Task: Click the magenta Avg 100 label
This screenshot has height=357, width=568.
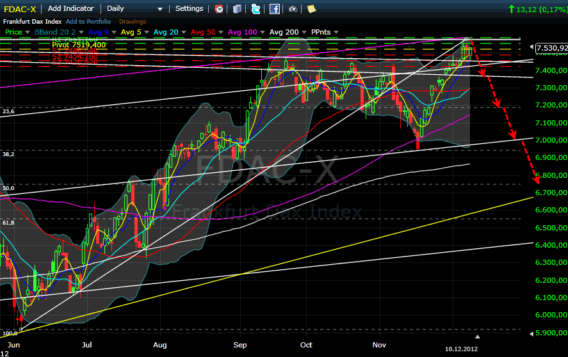Action: pos(242,32)
